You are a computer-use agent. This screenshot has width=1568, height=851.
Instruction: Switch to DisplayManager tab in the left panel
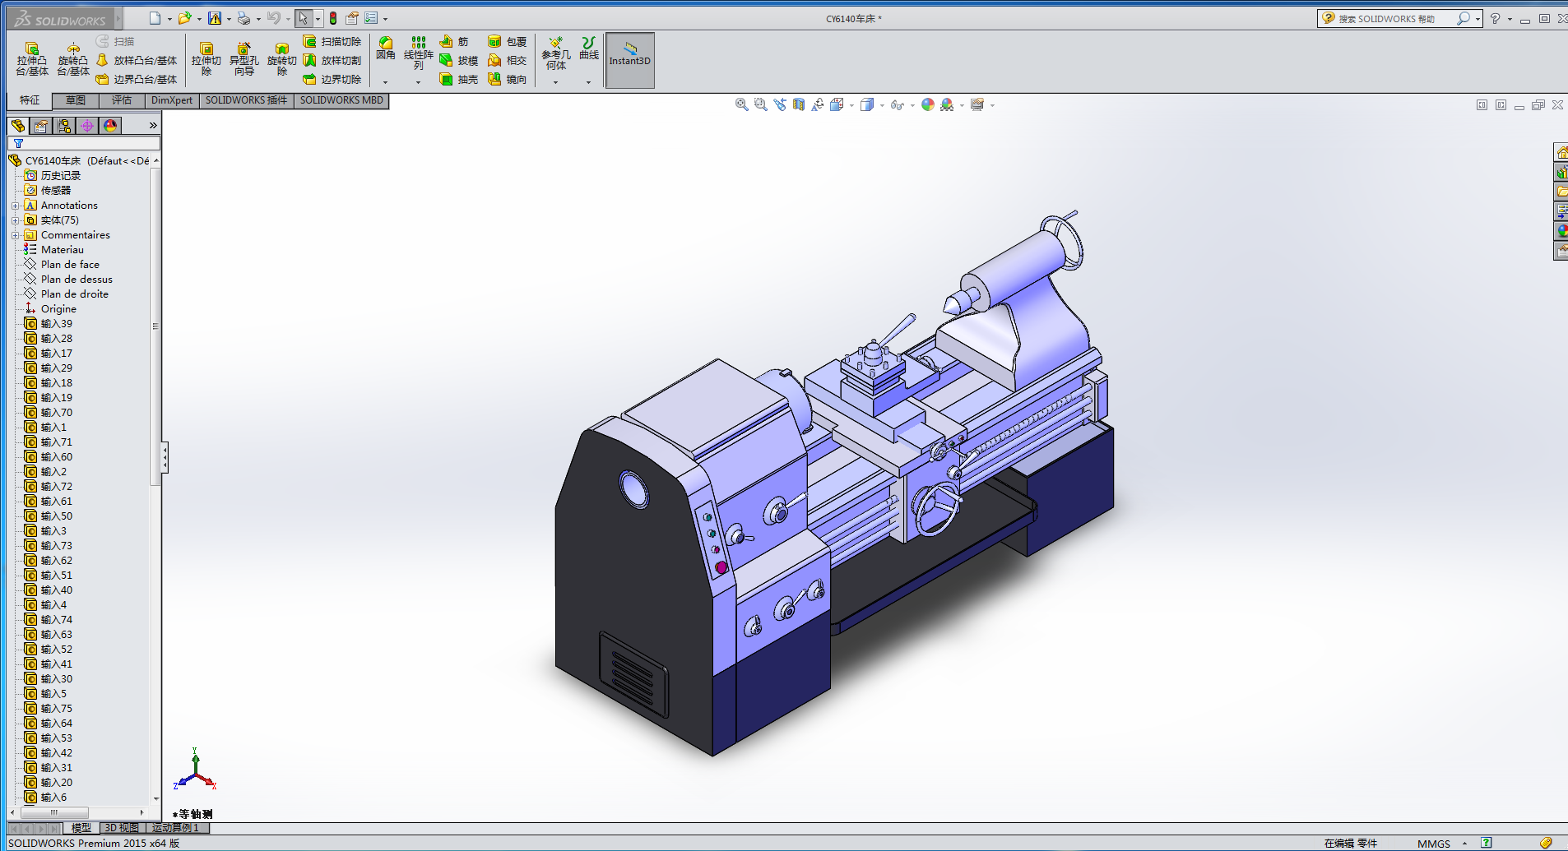point(110,125)
